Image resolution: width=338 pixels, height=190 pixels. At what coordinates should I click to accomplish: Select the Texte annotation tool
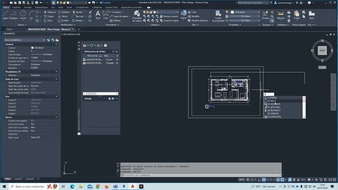[x=98, y=15]
